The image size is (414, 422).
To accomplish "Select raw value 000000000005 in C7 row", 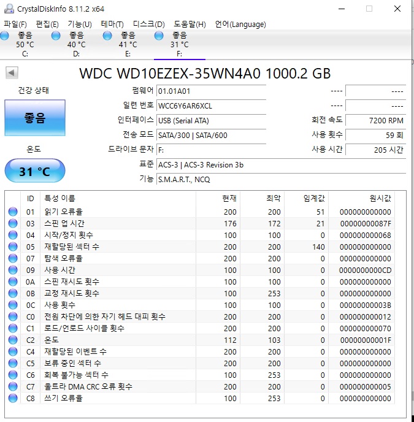I will 366,387.
